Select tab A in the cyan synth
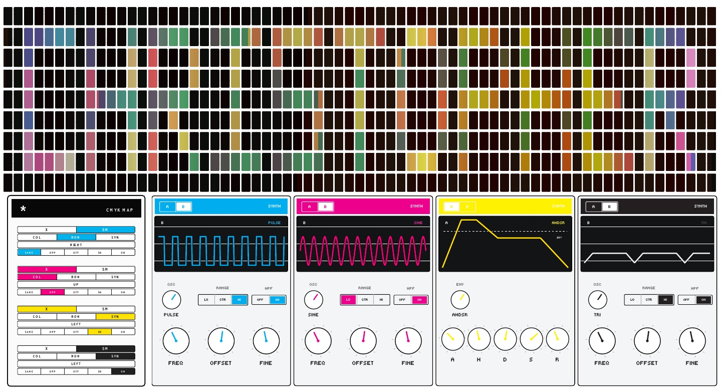The height and width of the screenshot is (390, 722). click(x=168, y=207)
